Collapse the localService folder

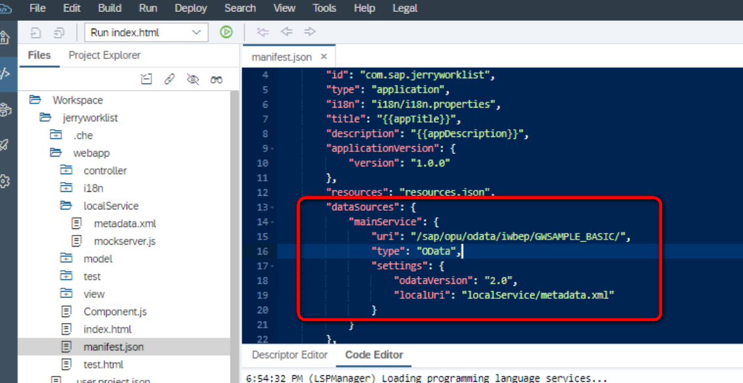coord(66,206)
